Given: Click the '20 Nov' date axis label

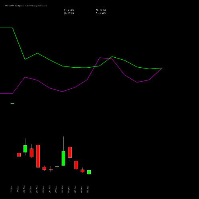Looking at the screenshot, I should pyautogui.click(x=24, y=189).
